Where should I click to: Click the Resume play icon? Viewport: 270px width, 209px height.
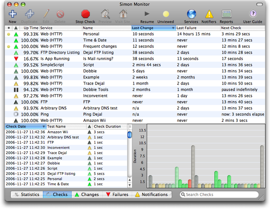(147, 14)
